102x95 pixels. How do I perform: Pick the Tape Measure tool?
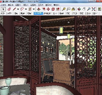tap(63, 9)
